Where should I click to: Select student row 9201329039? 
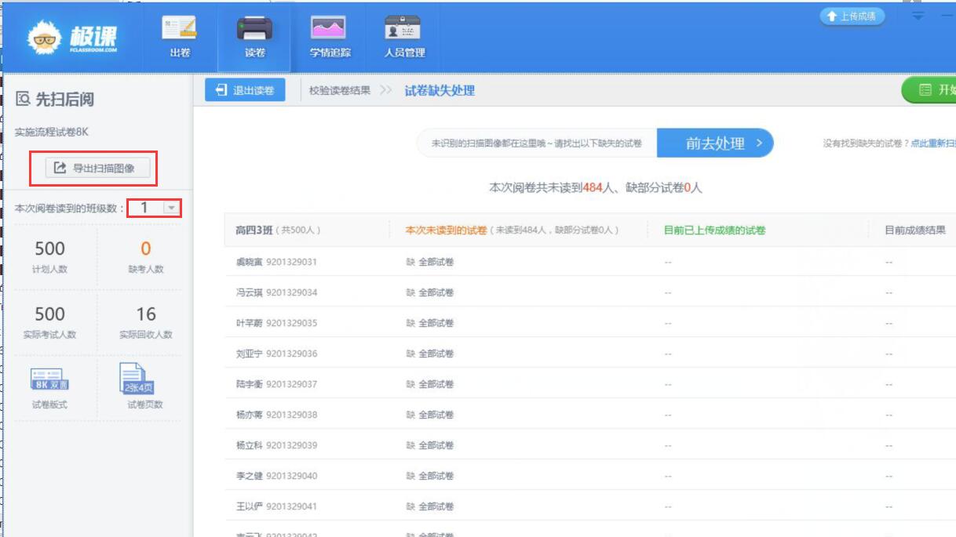(x=590, y=445)
